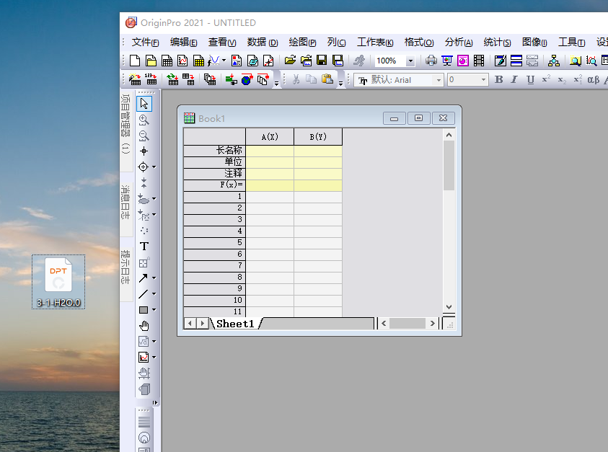Open the 100% zoom level dropdown
Viewport: 608px width, 452px height.
410,61
